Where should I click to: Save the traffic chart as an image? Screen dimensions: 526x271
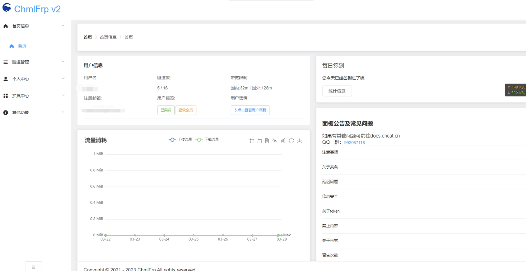coord(299,141)
